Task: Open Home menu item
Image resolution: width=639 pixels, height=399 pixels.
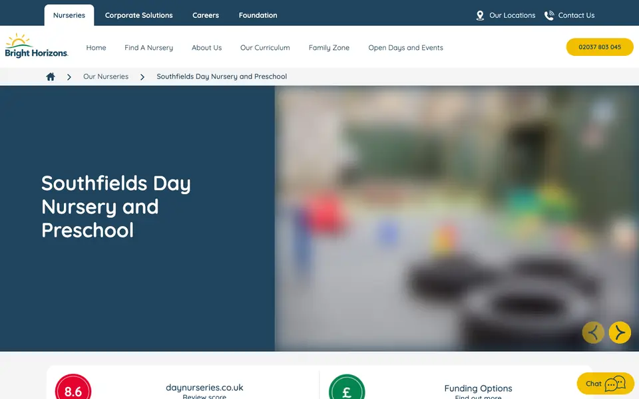Action: pos(96,48)
